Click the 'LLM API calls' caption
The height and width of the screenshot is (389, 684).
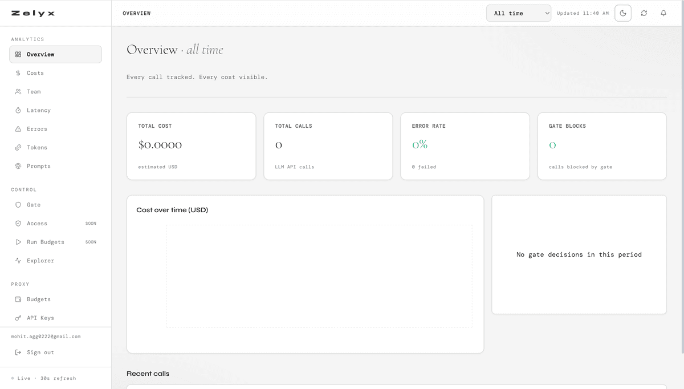(x=295, y=167)
